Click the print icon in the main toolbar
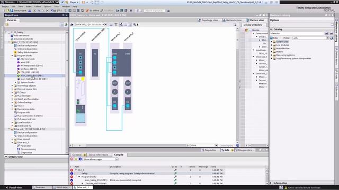Screen dimensions: 339x190 point(30,11)
